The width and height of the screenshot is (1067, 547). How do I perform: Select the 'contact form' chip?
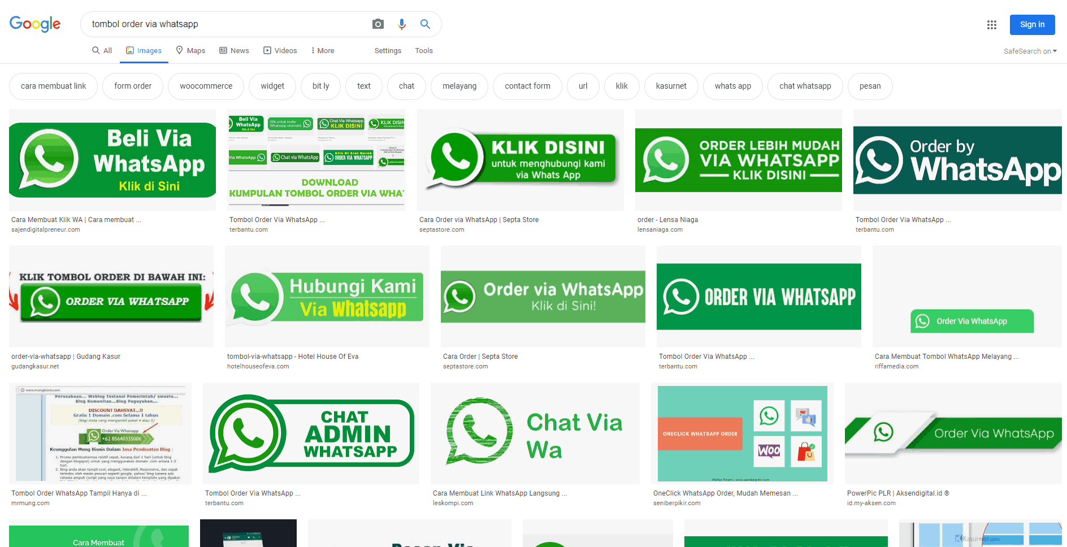[x=527, y=86]
